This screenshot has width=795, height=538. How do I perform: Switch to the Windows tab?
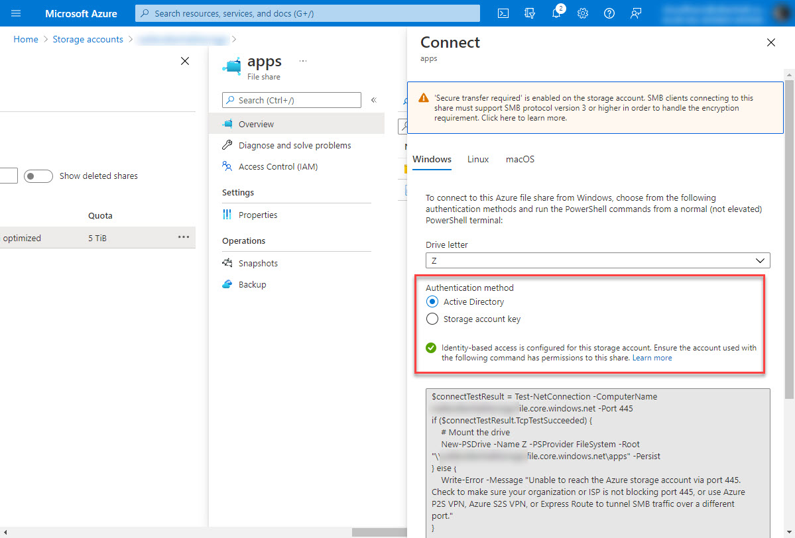point(432,160)
